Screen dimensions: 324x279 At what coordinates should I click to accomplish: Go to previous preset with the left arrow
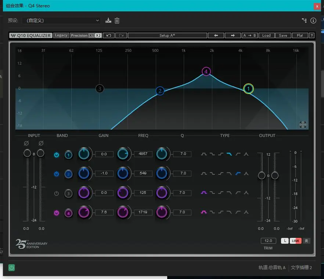pyautogui.click(x=216, y=36)
